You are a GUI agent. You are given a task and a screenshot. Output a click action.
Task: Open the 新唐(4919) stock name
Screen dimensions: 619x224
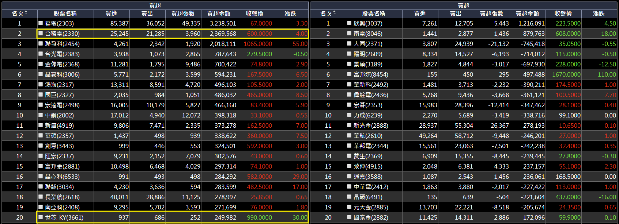[x=59, y=125]
